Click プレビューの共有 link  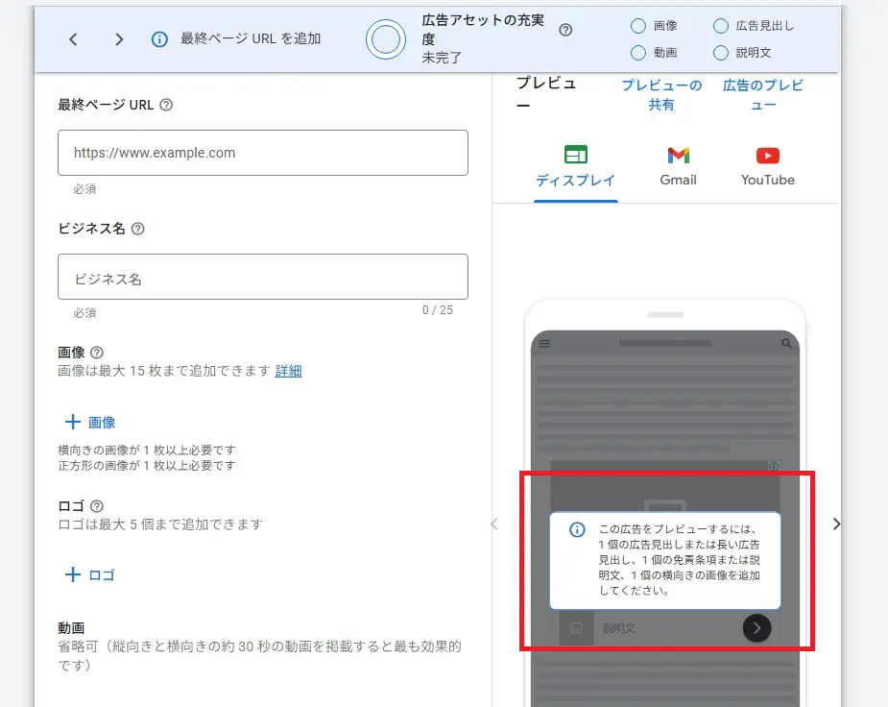coord(661,94)
